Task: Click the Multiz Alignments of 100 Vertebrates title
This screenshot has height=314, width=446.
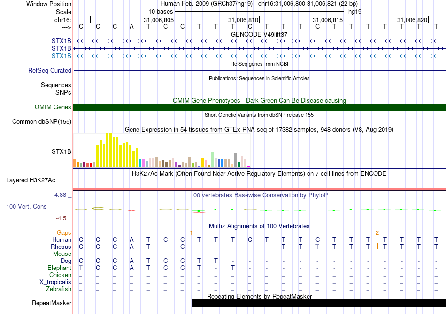Action: click(259, 226)
